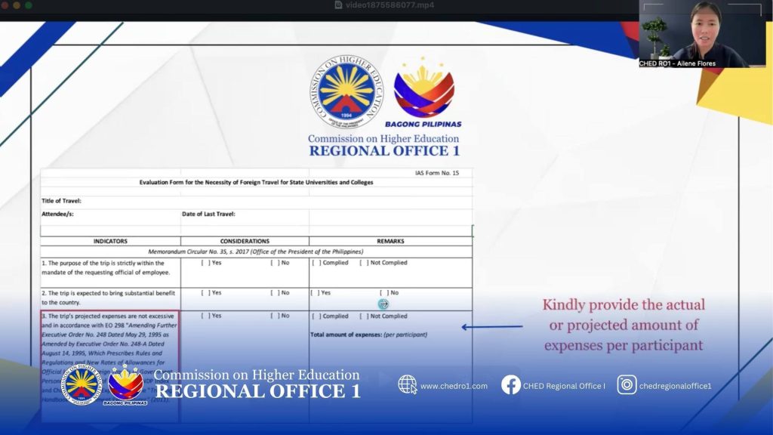Click the indicator 'trip is expected to bring substantial benefit'

[x=108, y=298]
